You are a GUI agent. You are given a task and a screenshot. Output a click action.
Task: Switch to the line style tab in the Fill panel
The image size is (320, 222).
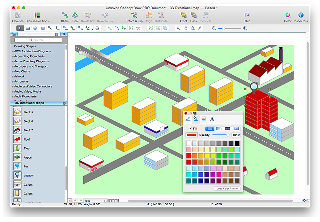pyautogui.click(x=188, y=119)
